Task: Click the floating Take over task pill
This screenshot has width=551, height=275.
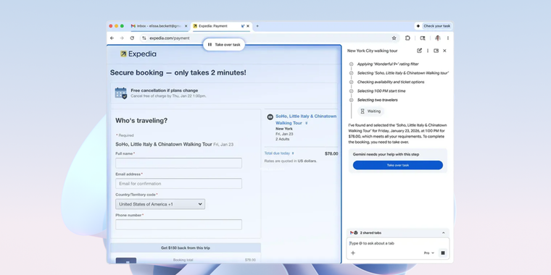Action: click(x=224, y=45)
